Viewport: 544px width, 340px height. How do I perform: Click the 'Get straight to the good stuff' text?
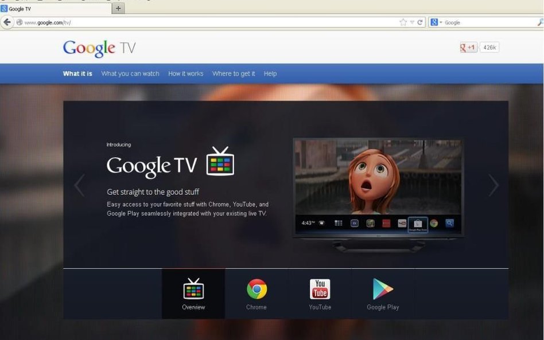pyautogui.click(x=153, y=192)
